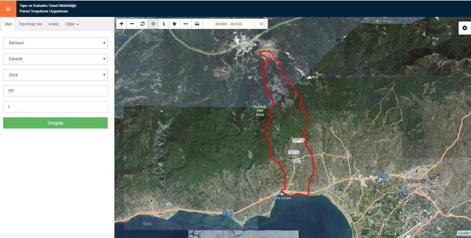Click the green Sorgula button
This screenshot has width=471, height=238.
(55, 123)
